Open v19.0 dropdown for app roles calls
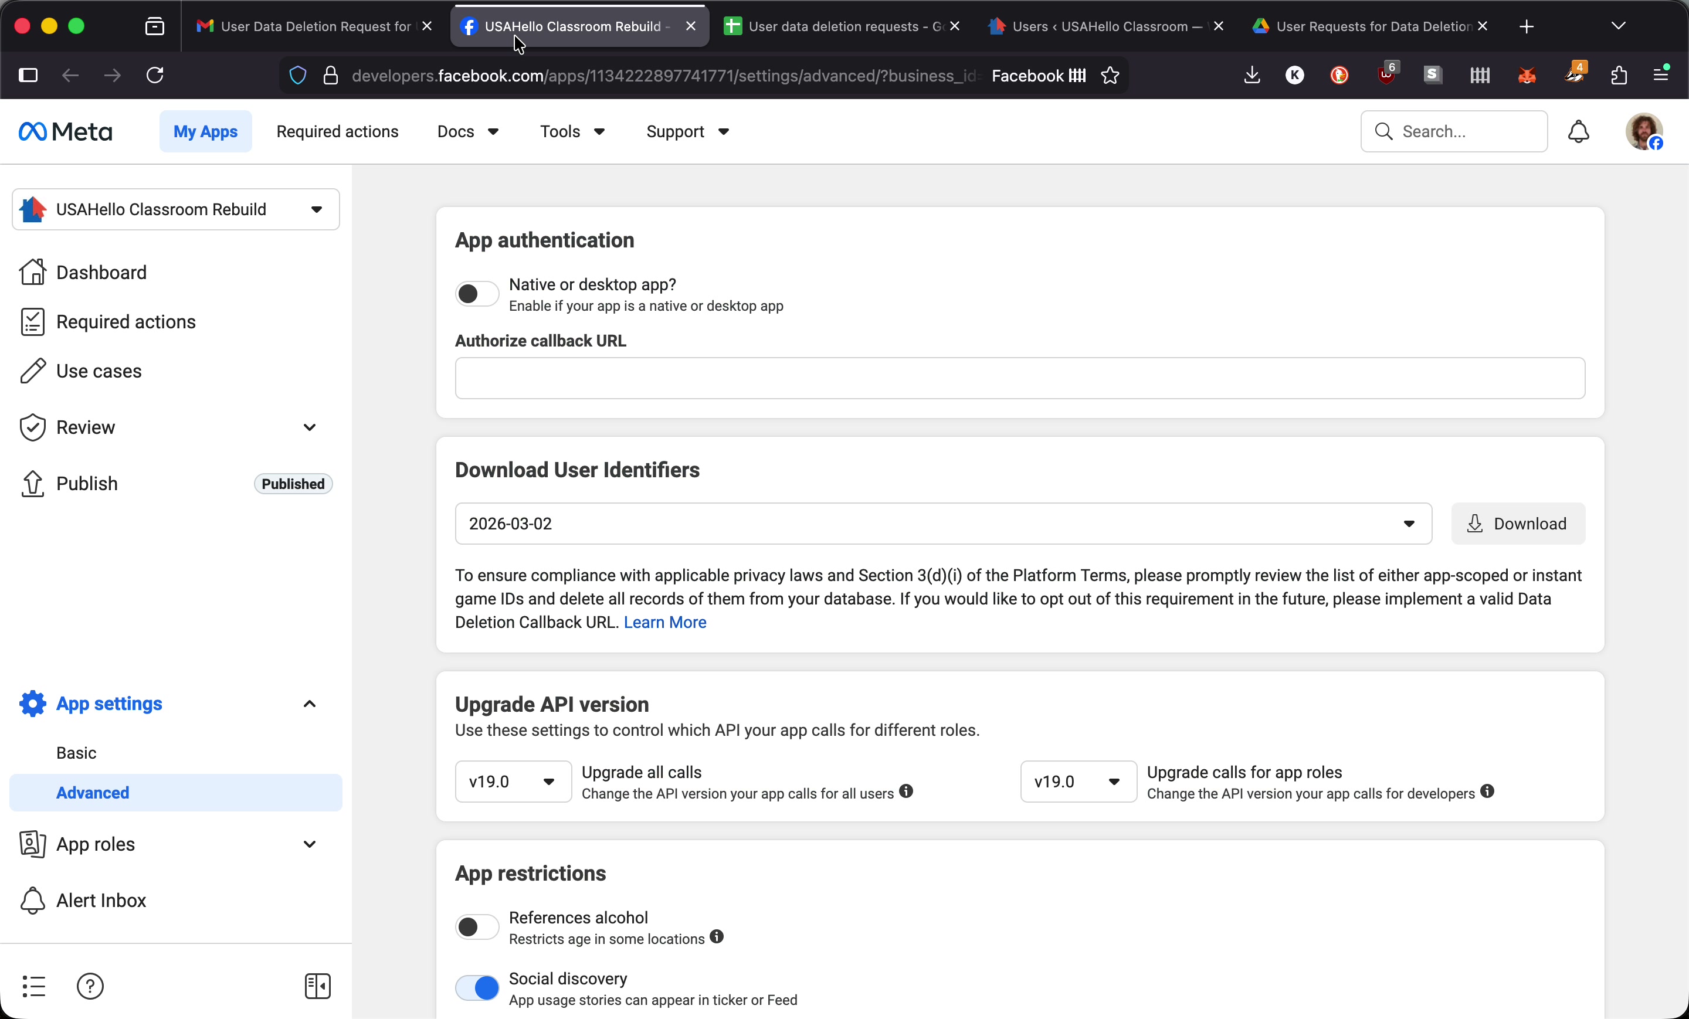The height and width of the screenshot is (1019, 1689). [1078, 781]
